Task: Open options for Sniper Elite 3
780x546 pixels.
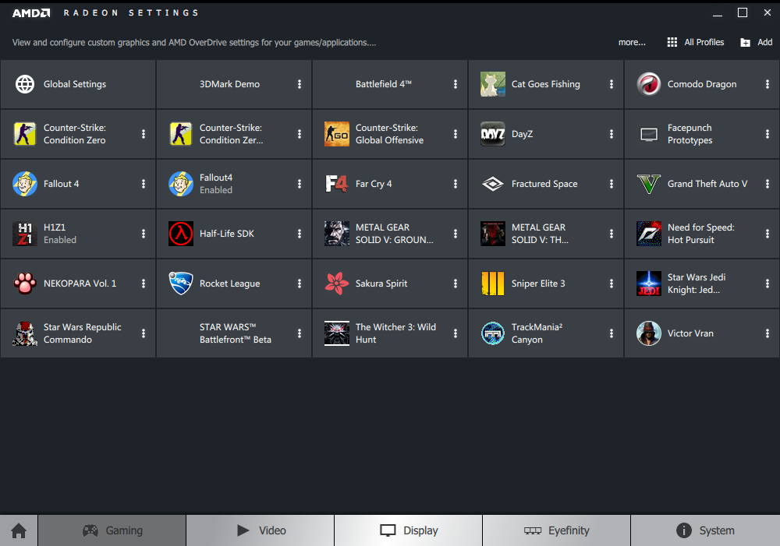Action: [x=612, y=284]
